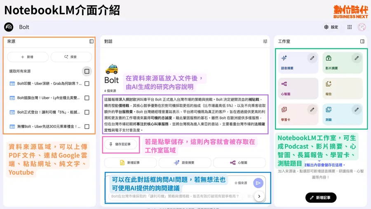Open the 設定 settings menu
371x209 pixels.
click(x=331, y=27)
